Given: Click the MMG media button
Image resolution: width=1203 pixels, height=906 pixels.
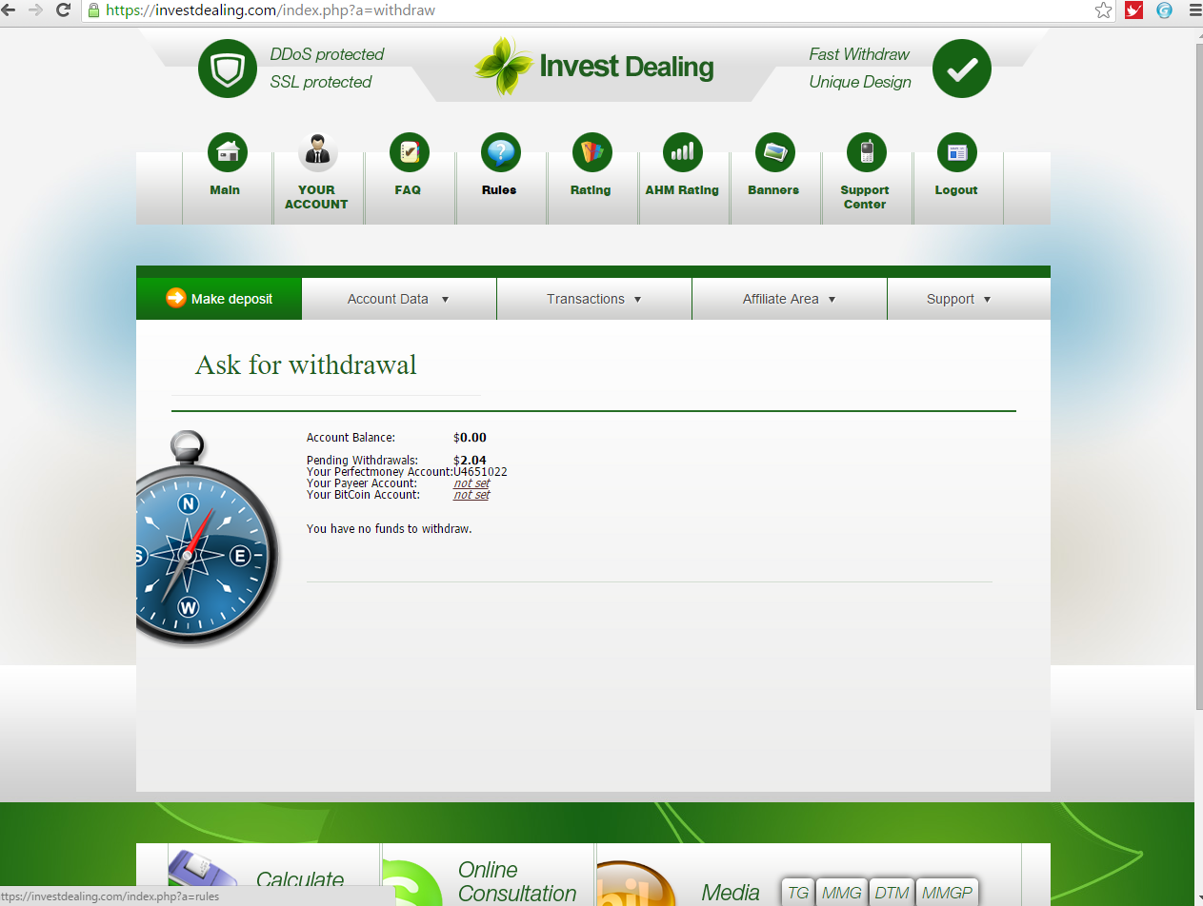Looking at the screenshot, I should [x=842, y=893].
